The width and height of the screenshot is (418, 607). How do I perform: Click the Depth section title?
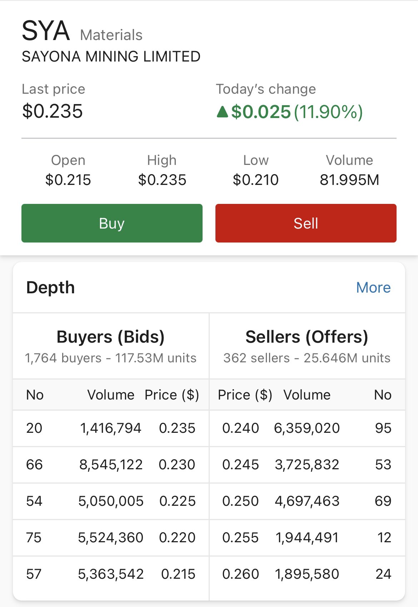(50, 288)
